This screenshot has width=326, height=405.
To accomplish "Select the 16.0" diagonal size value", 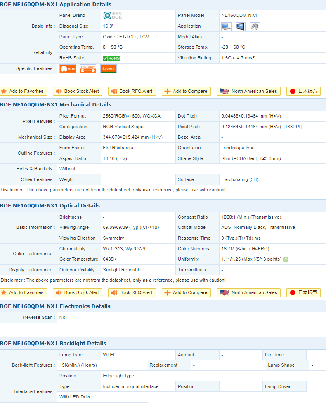I will (x=108, y=26).
